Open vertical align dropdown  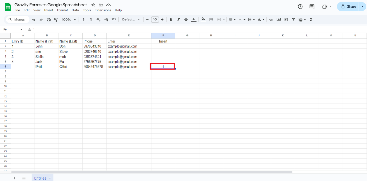click(x=242, y=20)
